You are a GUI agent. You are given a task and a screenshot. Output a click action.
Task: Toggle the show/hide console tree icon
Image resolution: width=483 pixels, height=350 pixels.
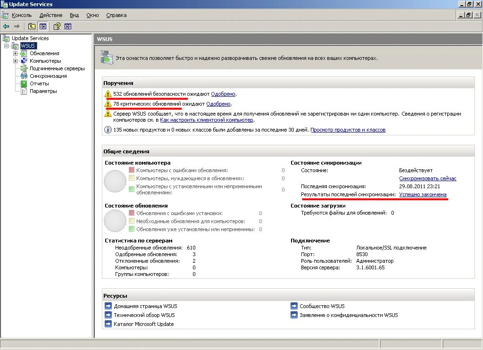(x=43, y=26)
